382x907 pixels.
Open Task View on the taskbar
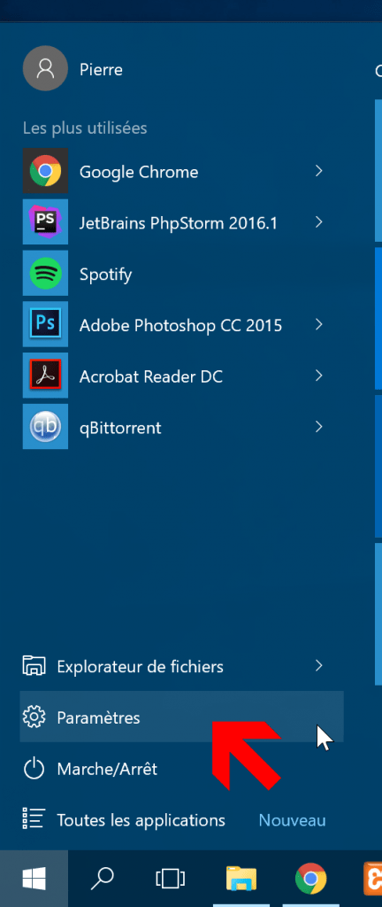coord(171,879)
